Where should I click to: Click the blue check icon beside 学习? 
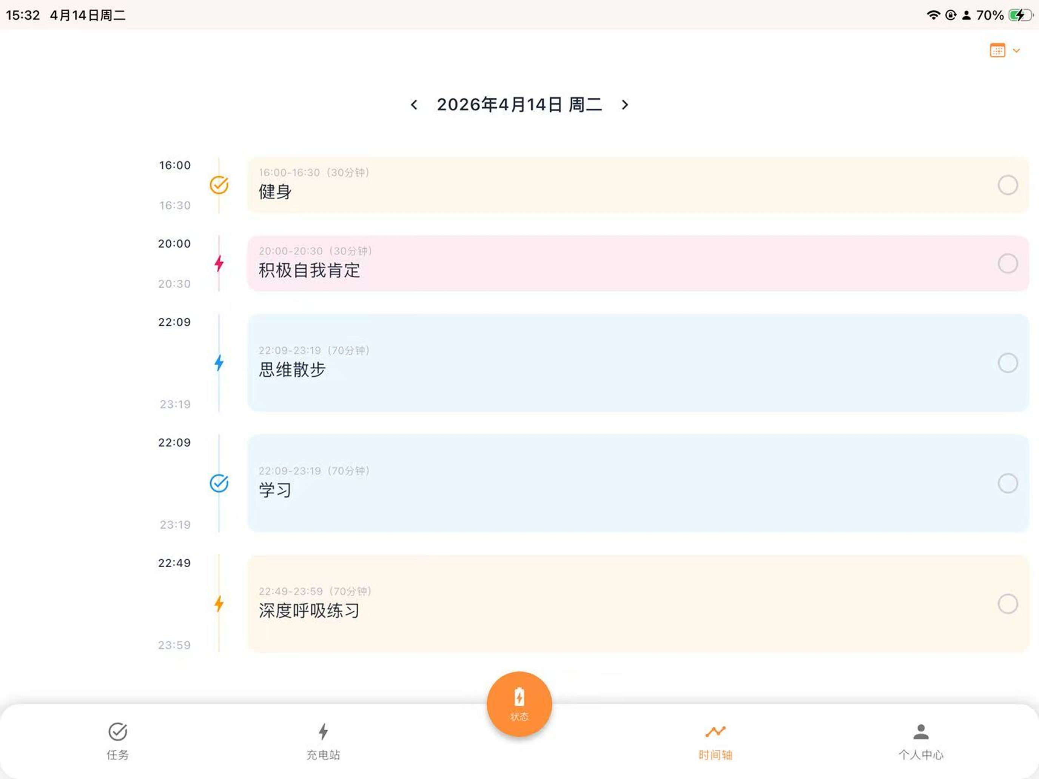pos(219,483)
